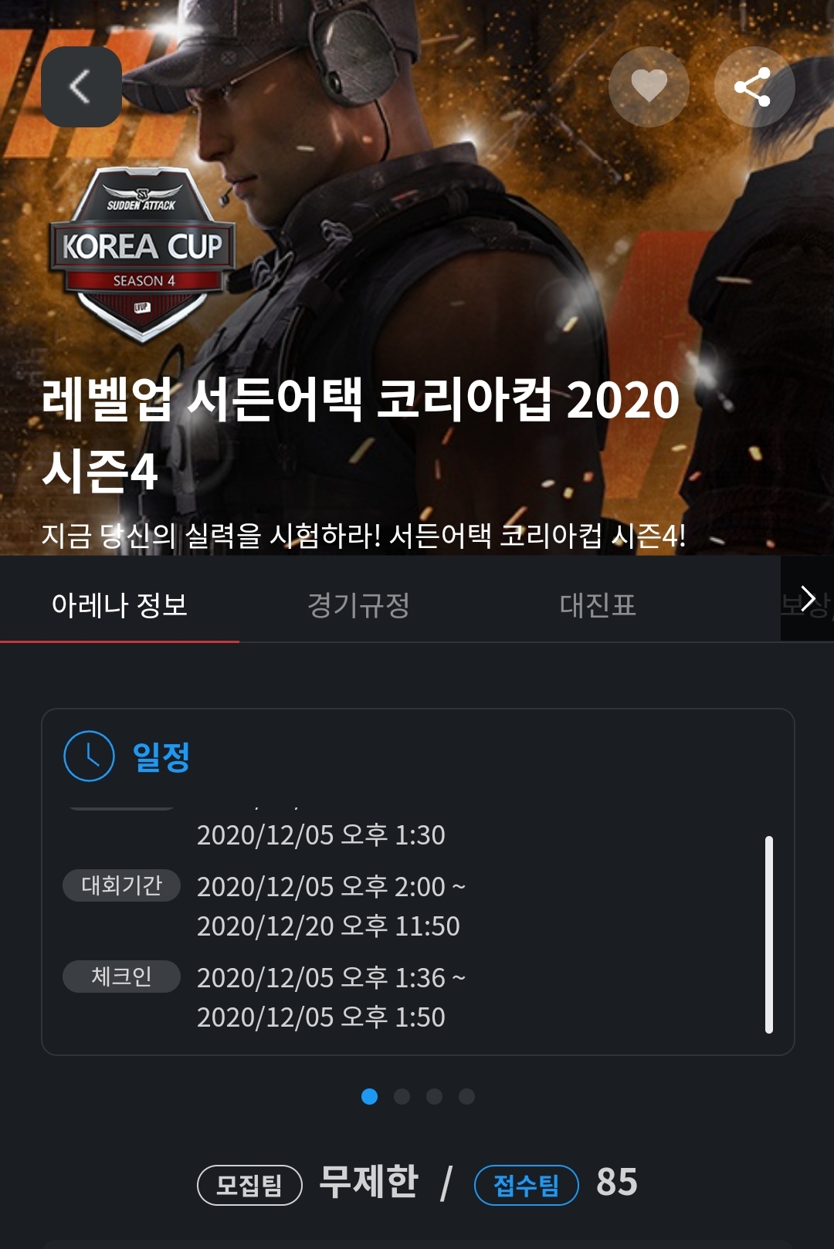Open the share icon
The width and height of the screenshot is (834, 1249).
coord(754,86)
